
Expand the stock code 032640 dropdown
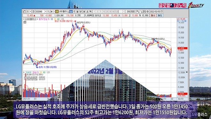point(46,12)
